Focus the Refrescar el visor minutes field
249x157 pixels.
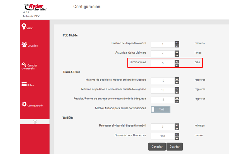[x=162, y=127]
